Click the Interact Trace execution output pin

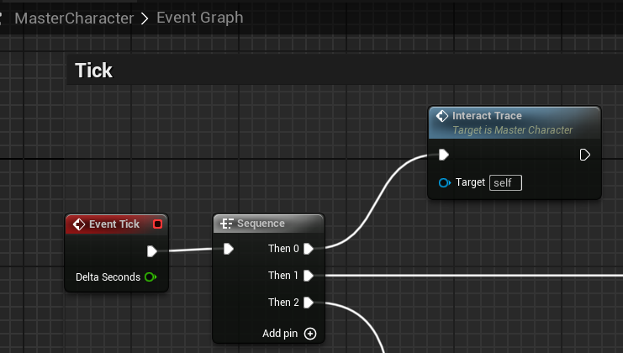tap(585, 155)
